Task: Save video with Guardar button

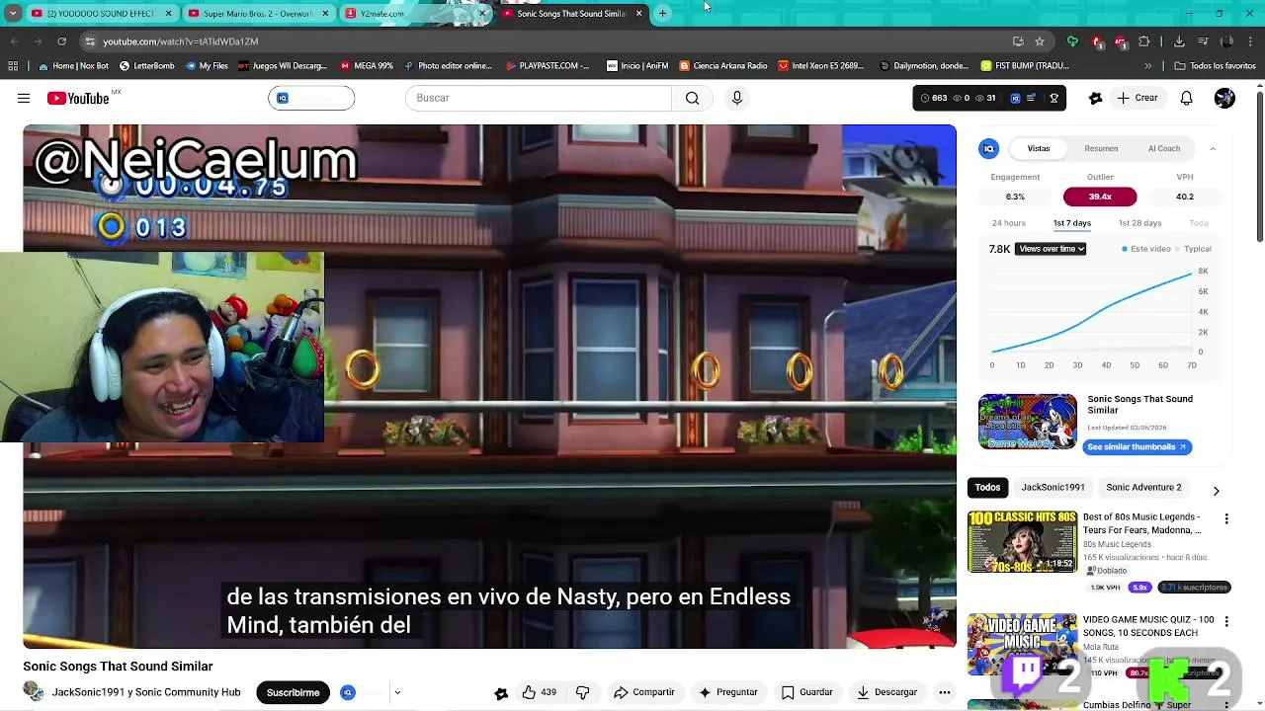Action: point(806,692)
